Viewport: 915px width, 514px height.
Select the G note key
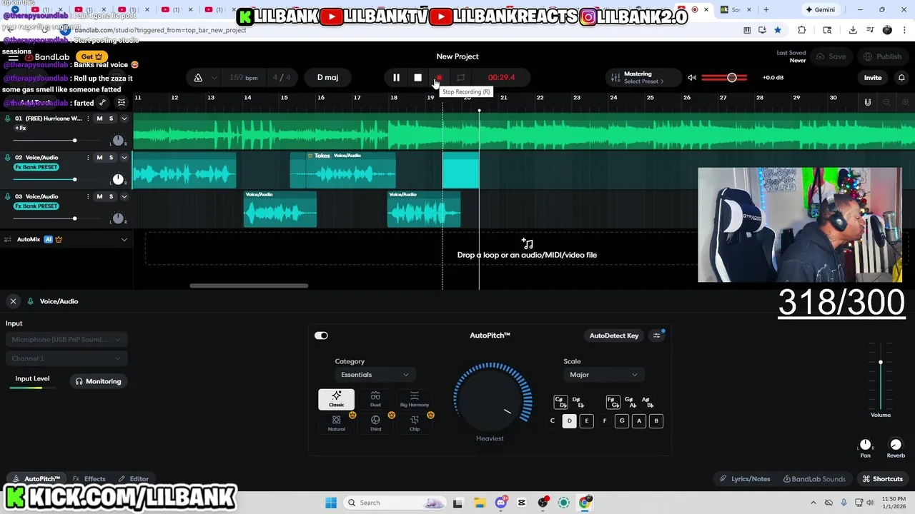pos(622,421)
